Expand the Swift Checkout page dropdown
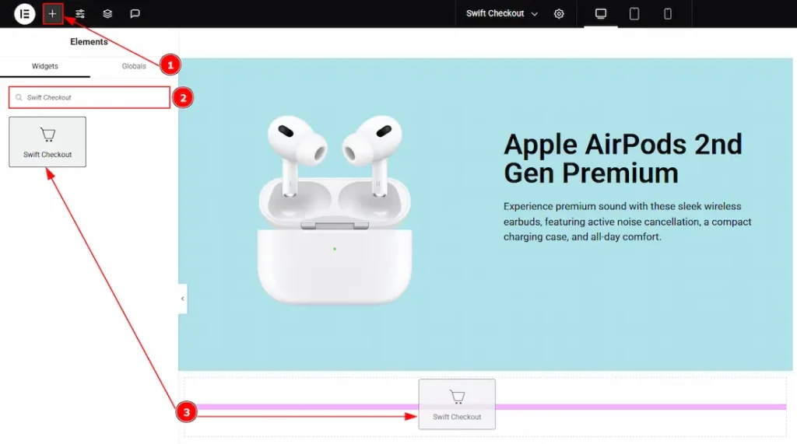Image resolution: width=797 pixels, height=444 pixels. (x=502, y=14)
